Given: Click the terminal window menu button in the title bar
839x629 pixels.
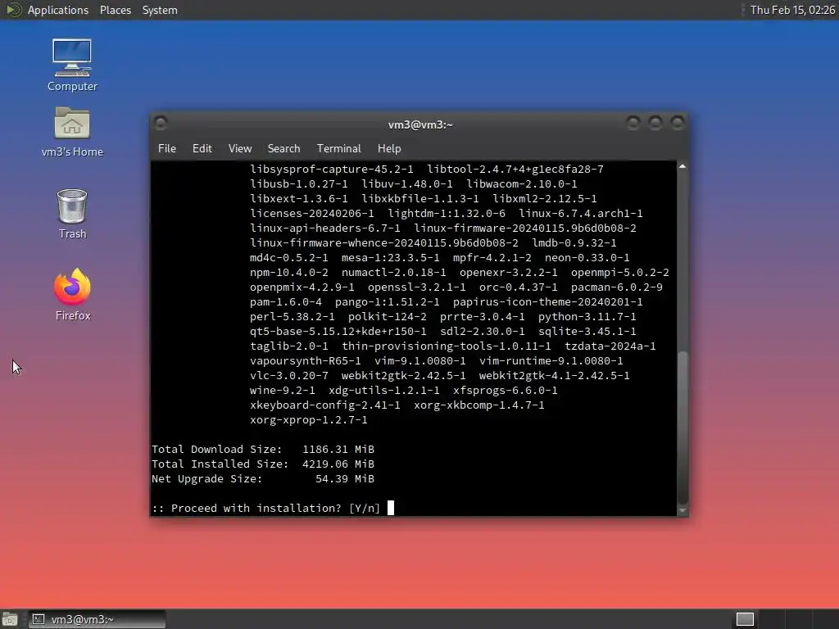Looking at the screenshot, I should coord(161,124).
